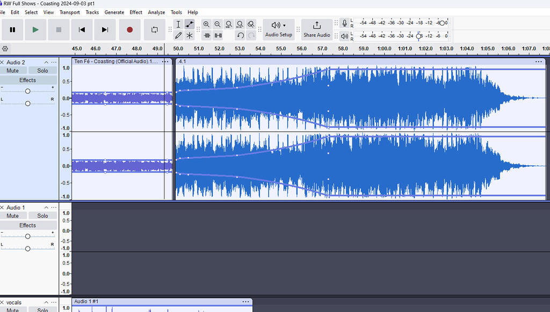
Task: Silence the selected audio
Action: tap(218, 35)
